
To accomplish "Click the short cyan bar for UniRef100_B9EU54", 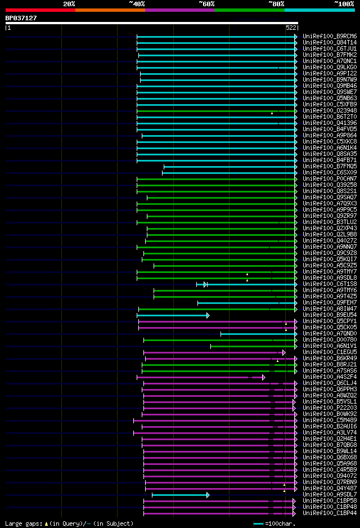I will click(173, 316).
